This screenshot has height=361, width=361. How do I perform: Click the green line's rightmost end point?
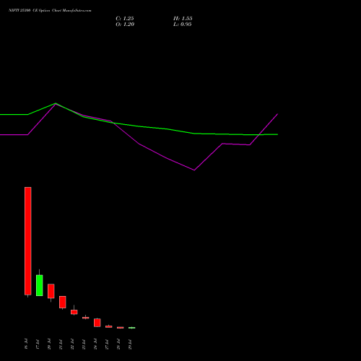pyautogui.click(x=278, y=134)
